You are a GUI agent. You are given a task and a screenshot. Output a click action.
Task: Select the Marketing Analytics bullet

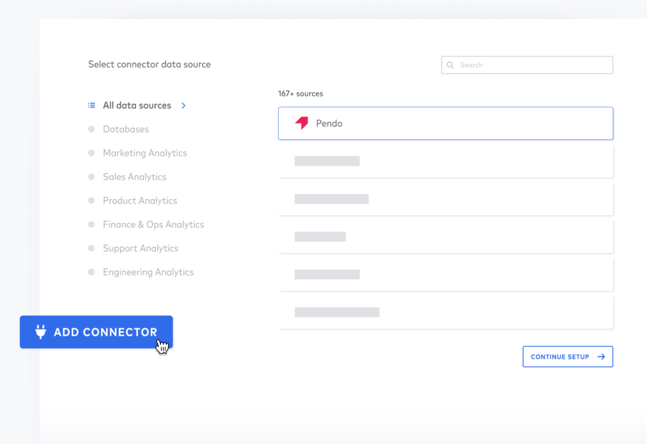[91, 153]
